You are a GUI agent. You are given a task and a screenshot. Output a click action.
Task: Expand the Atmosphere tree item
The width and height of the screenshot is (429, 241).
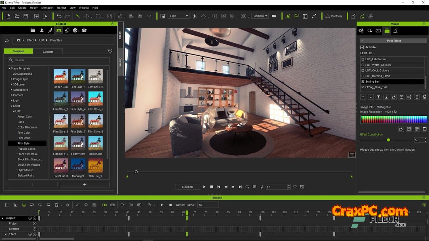click(x=12, y=90)
